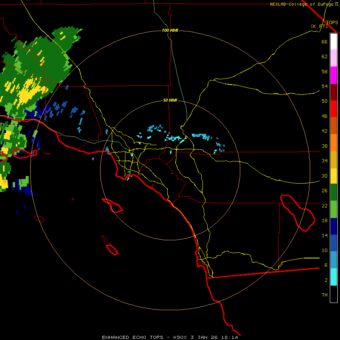Click the large yellow echo core in northwest storm

[30, 92]
